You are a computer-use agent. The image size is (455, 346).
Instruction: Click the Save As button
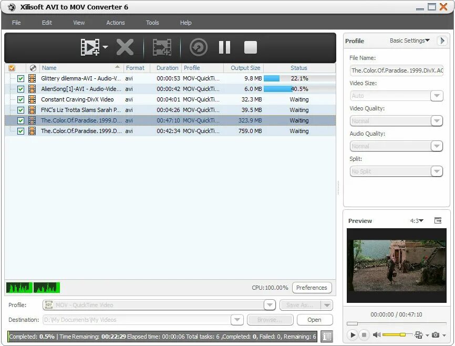pos(300,305)
